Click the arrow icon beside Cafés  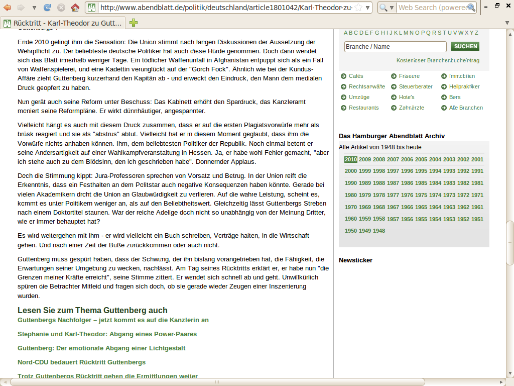pos(343,76)
